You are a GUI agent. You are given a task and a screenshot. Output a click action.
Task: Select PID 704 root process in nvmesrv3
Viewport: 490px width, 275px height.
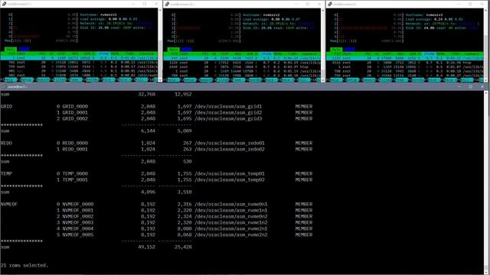pyautogui.click(x=405, y=76)
